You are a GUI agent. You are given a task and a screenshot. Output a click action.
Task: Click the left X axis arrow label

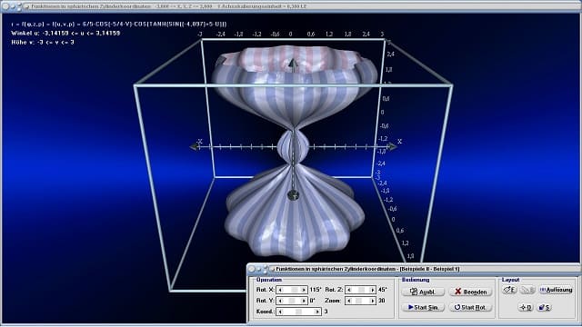coord(200,142)
